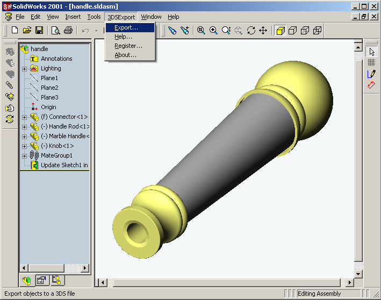Switch to the ConfigurationManager tab
The height and width of the screenshot is (300, 381).
pos(57,280)
